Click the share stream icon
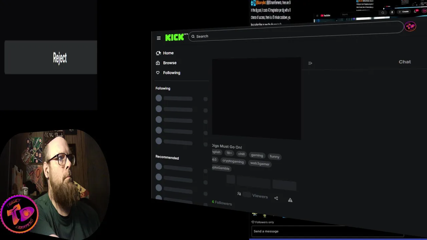 coord(276,198)
